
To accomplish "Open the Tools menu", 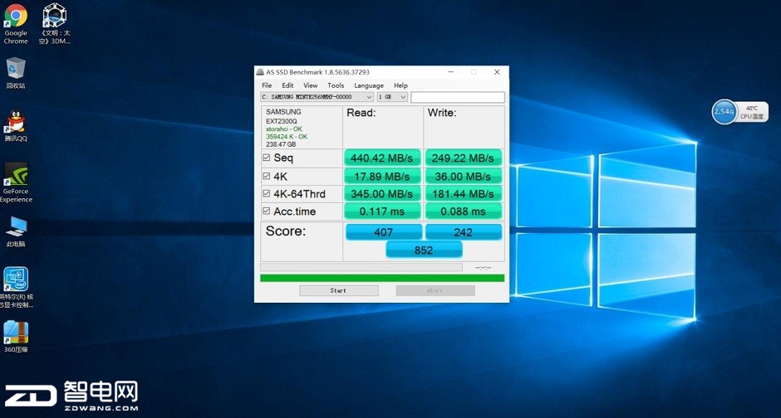I will pyautogui.click(x=336, y=85).
